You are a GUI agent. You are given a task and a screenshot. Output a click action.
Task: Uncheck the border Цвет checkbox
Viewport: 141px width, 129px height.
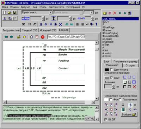[x=111, y=78]
